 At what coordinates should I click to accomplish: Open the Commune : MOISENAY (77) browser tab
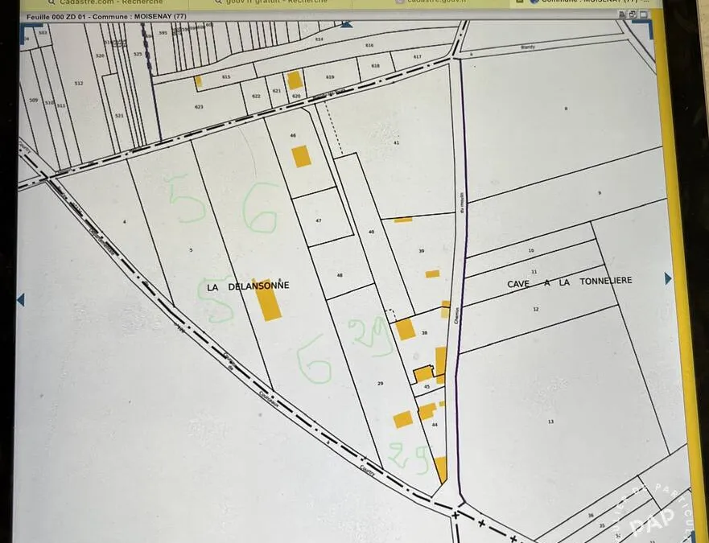click(x=587, y=2)
